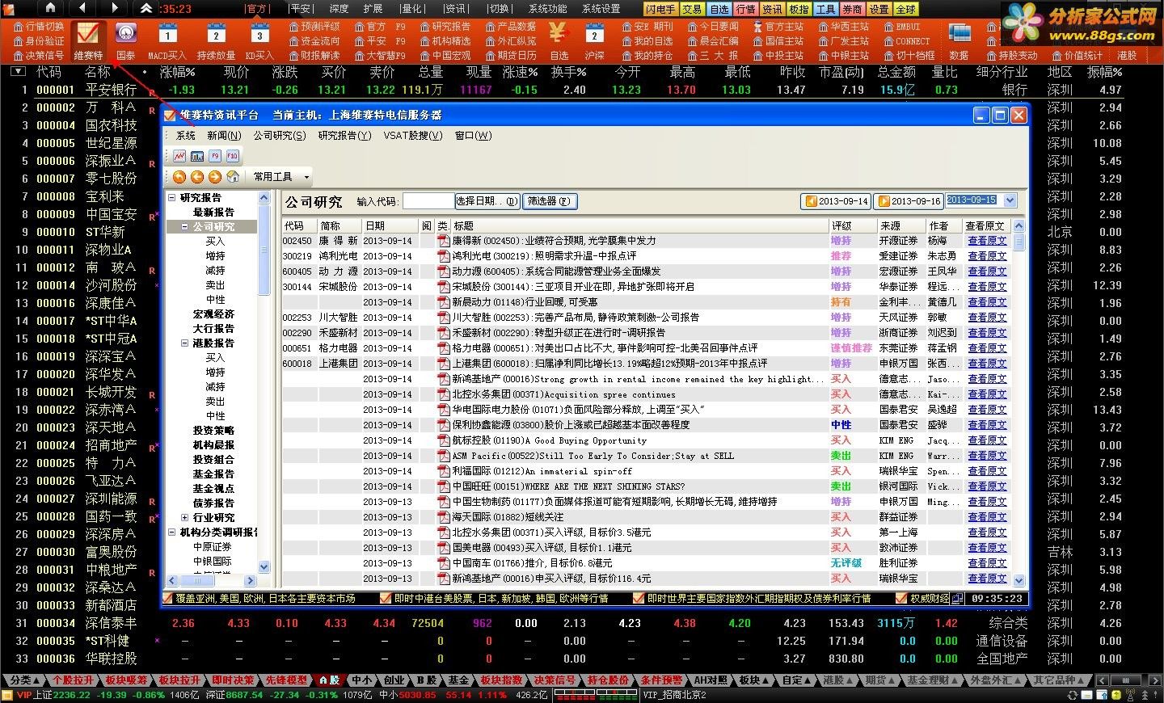This screenshot has height=703, width=1164.
Task: Select the KD买入 calendar icon
Action: click(x=259, y=35)
